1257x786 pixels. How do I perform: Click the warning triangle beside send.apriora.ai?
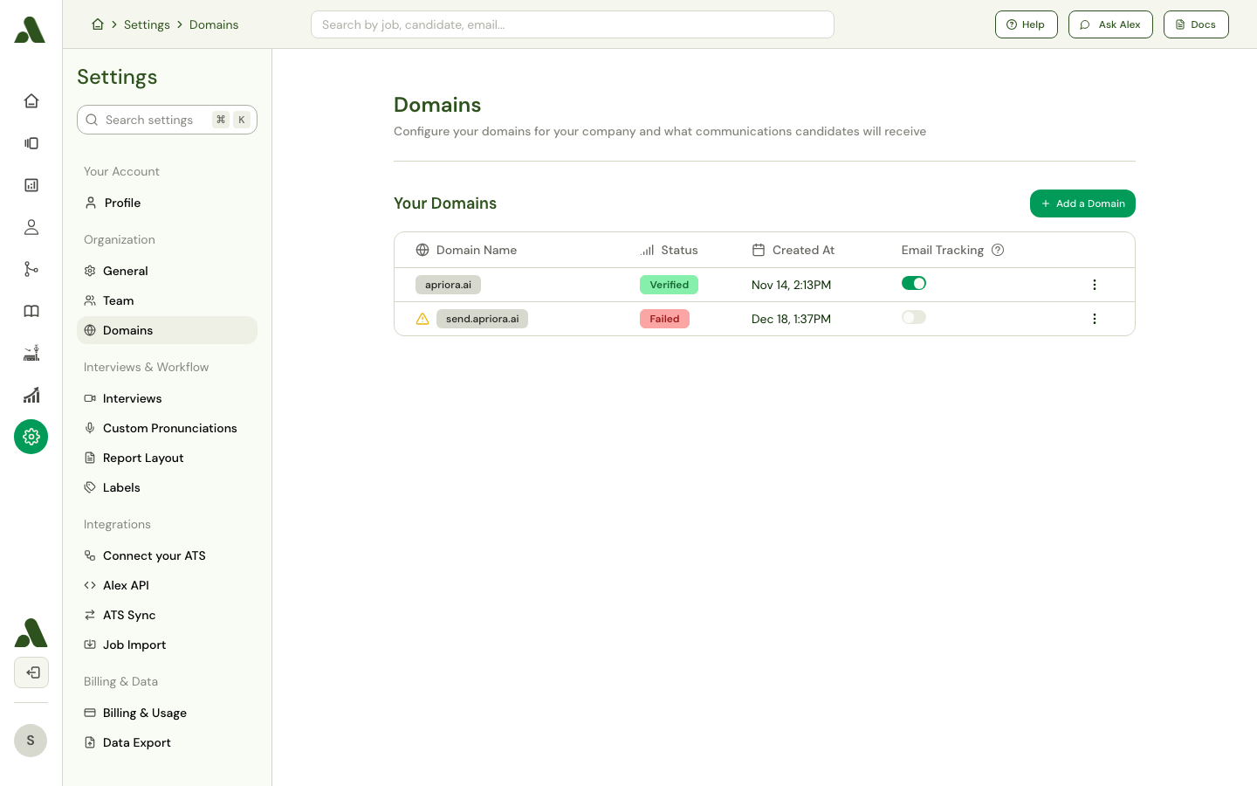coord(422,319)
